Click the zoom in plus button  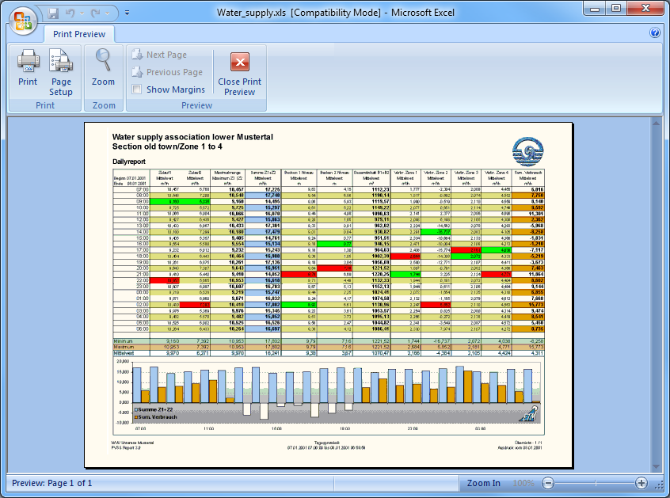[641, 483]
